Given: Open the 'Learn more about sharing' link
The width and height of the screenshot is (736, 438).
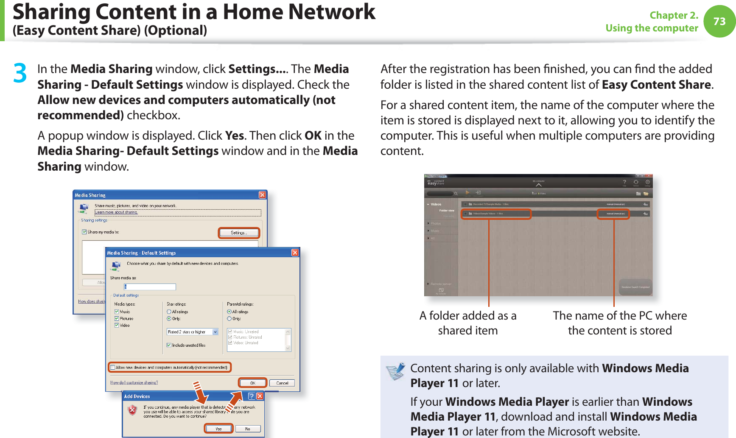Looking at the screenshot, I should click(116, 212).
